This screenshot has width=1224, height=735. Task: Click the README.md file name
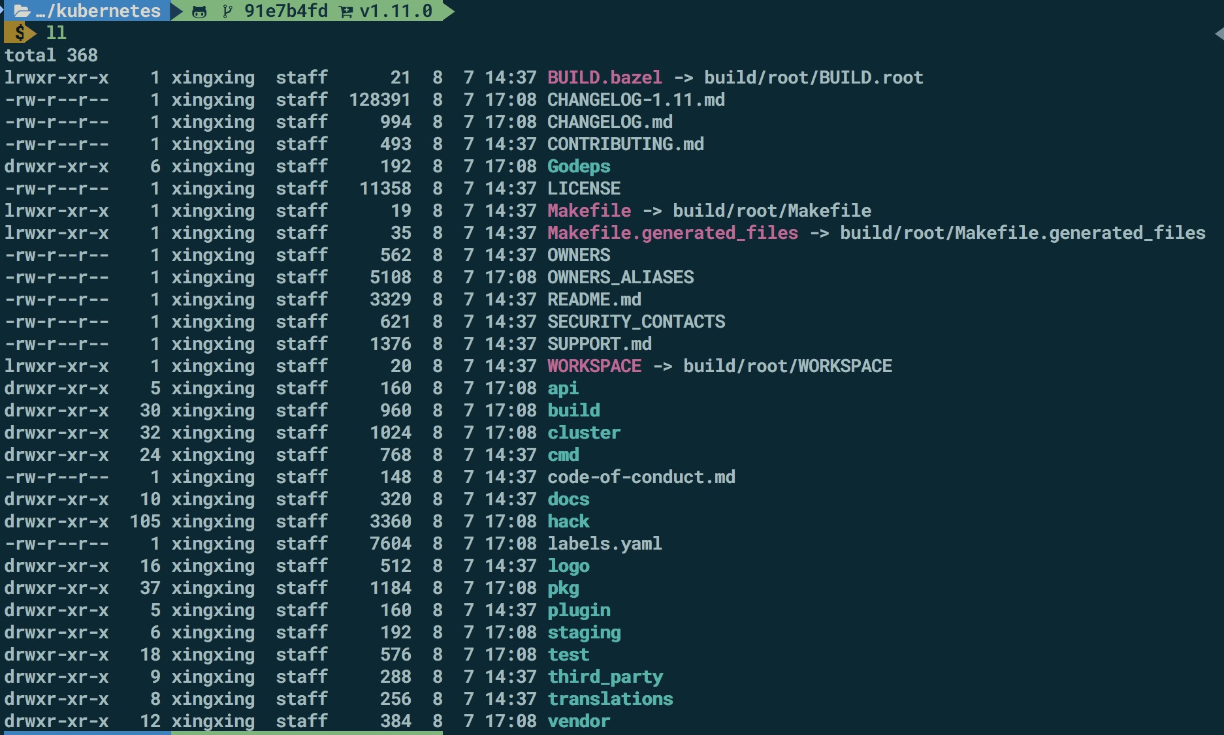(x=594, y=299)
